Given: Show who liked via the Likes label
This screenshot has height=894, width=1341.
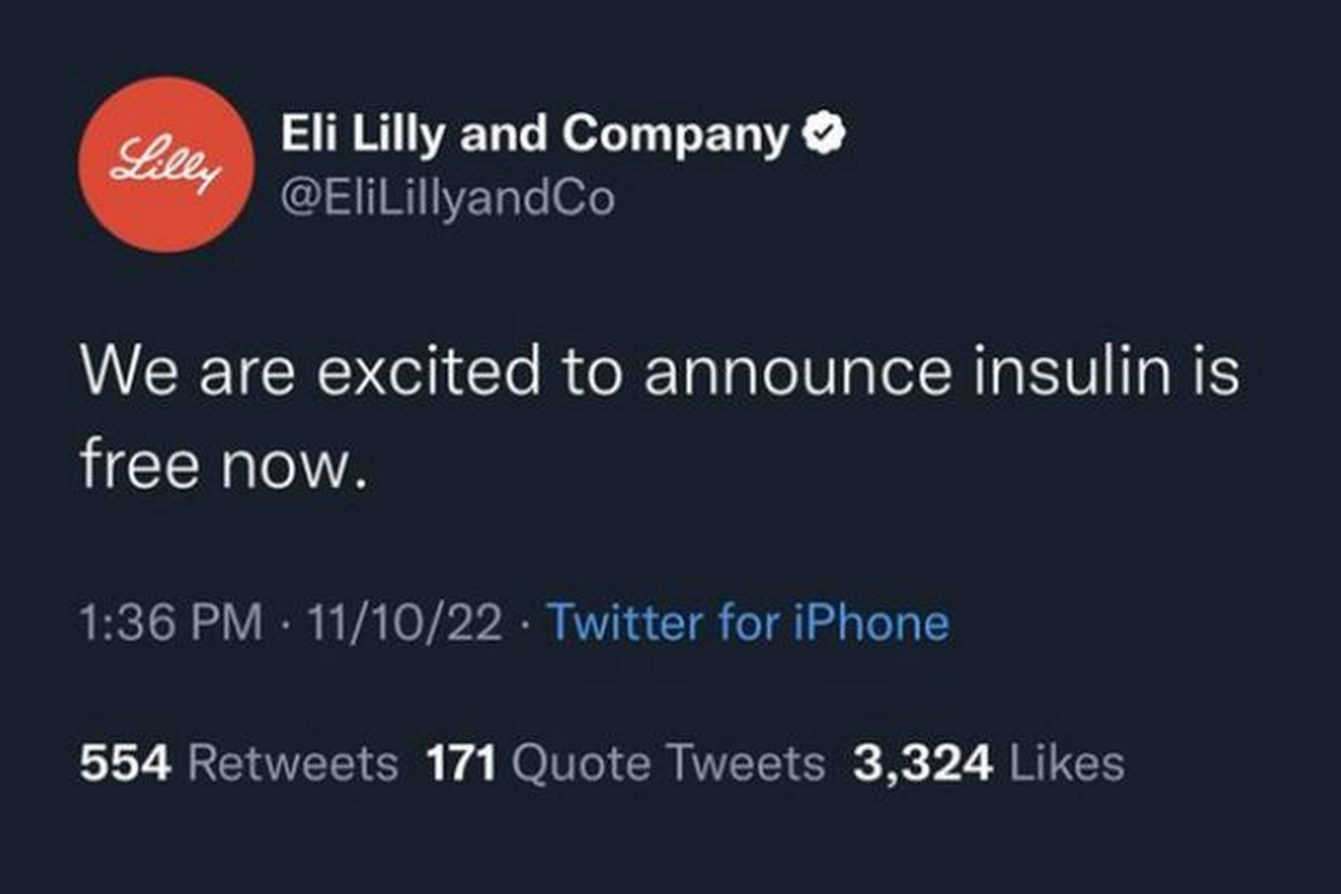Looking at the screenshot, I should pos(1067,764).
